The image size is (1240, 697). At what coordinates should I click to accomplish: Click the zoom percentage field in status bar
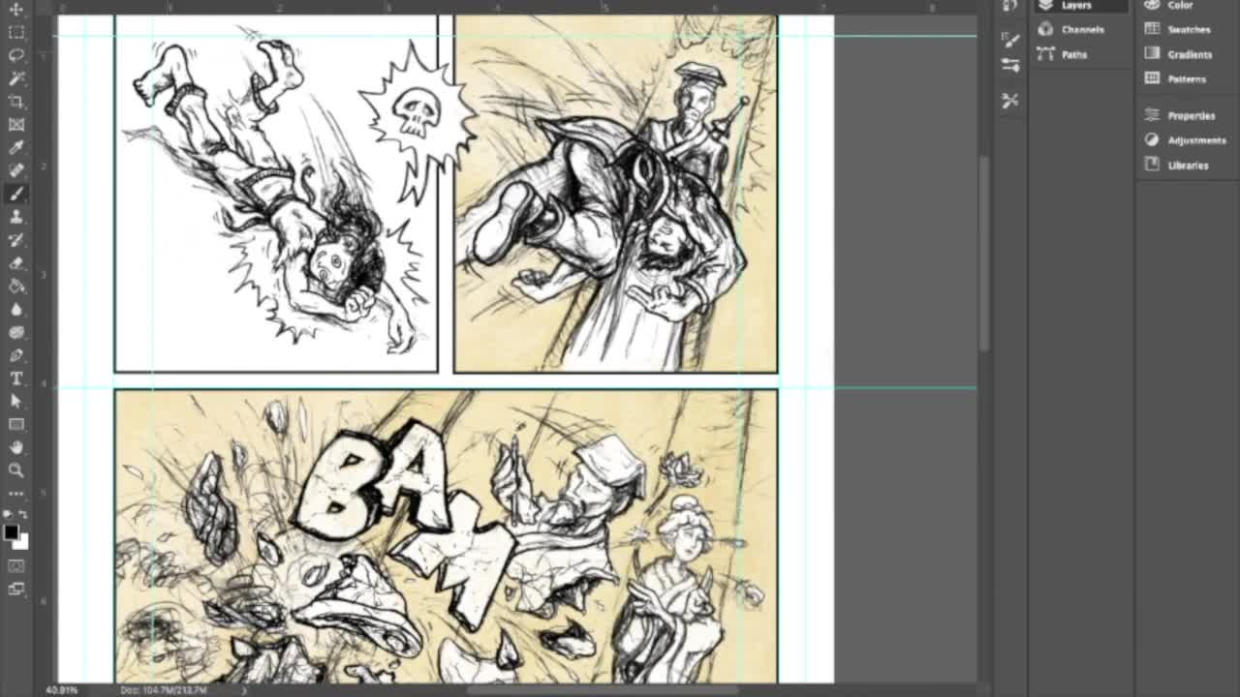point(63,690)
